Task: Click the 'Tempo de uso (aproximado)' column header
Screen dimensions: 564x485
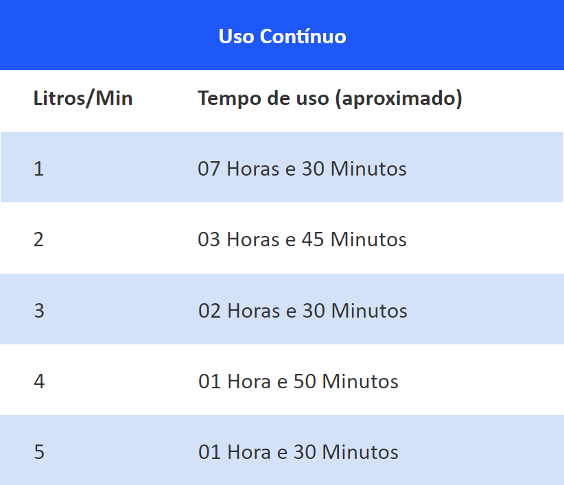Action: point(330,98)
